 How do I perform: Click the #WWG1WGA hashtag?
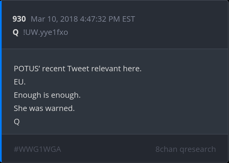[37, 149]
